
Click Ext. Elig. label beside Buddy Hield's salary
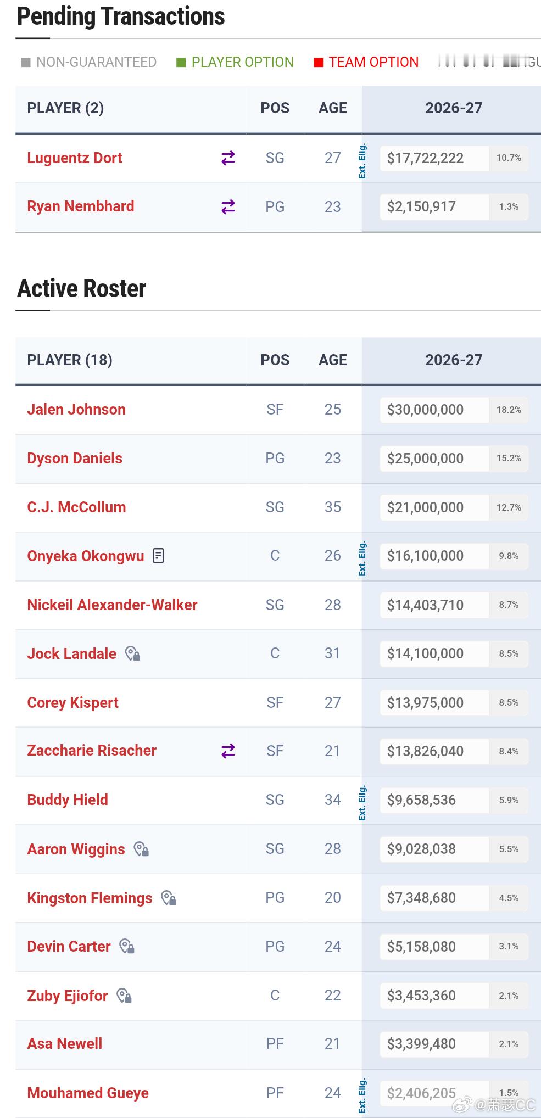(362, 803)
